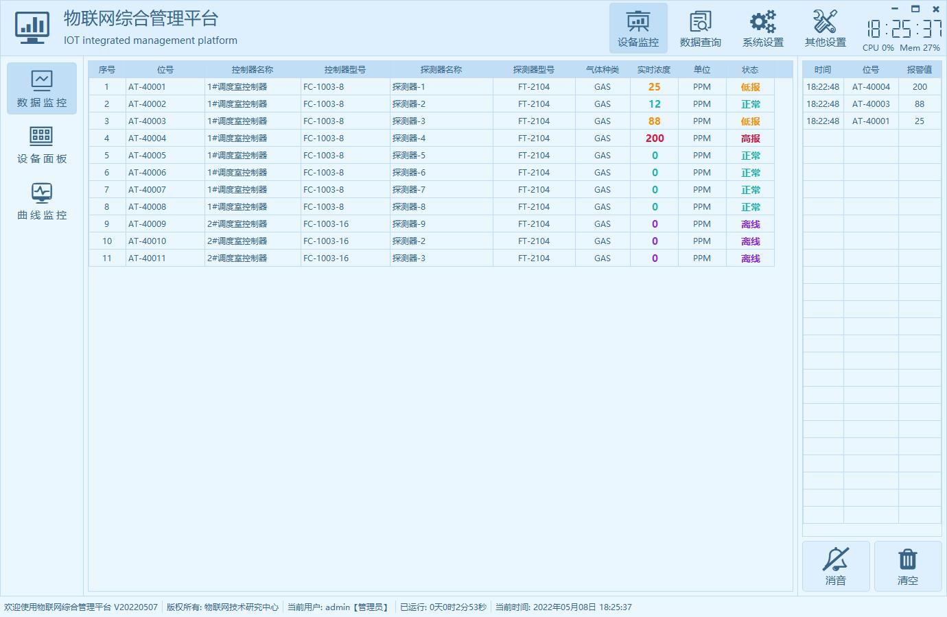This screenshot has height=617, width=947.
Task: Switch to 设备面板 panel view
Action: (x=42, y=145)
